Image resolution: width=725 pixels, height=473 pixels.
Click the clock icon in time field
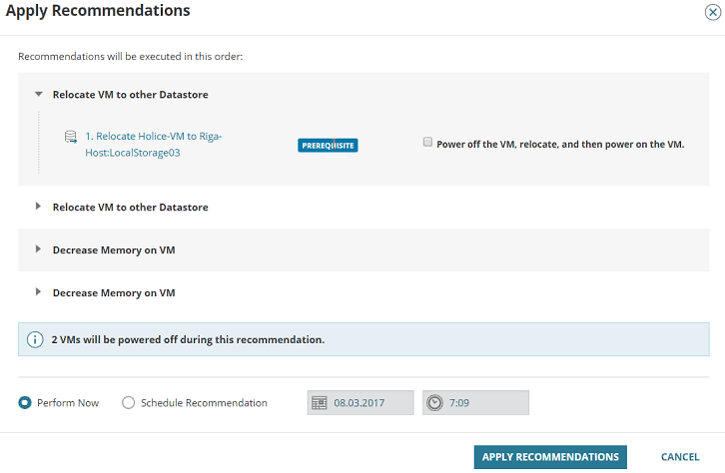pos(434,403)
